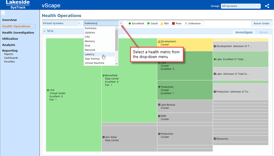Click the Bloomfield Data Center status icon

103,76
